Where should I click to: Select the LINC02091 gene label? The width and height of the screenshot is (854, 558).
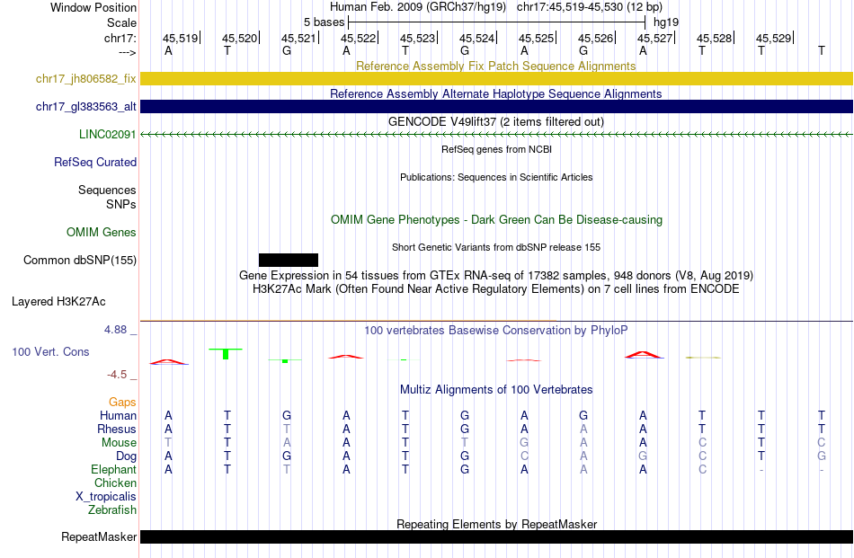coord(108,134)
